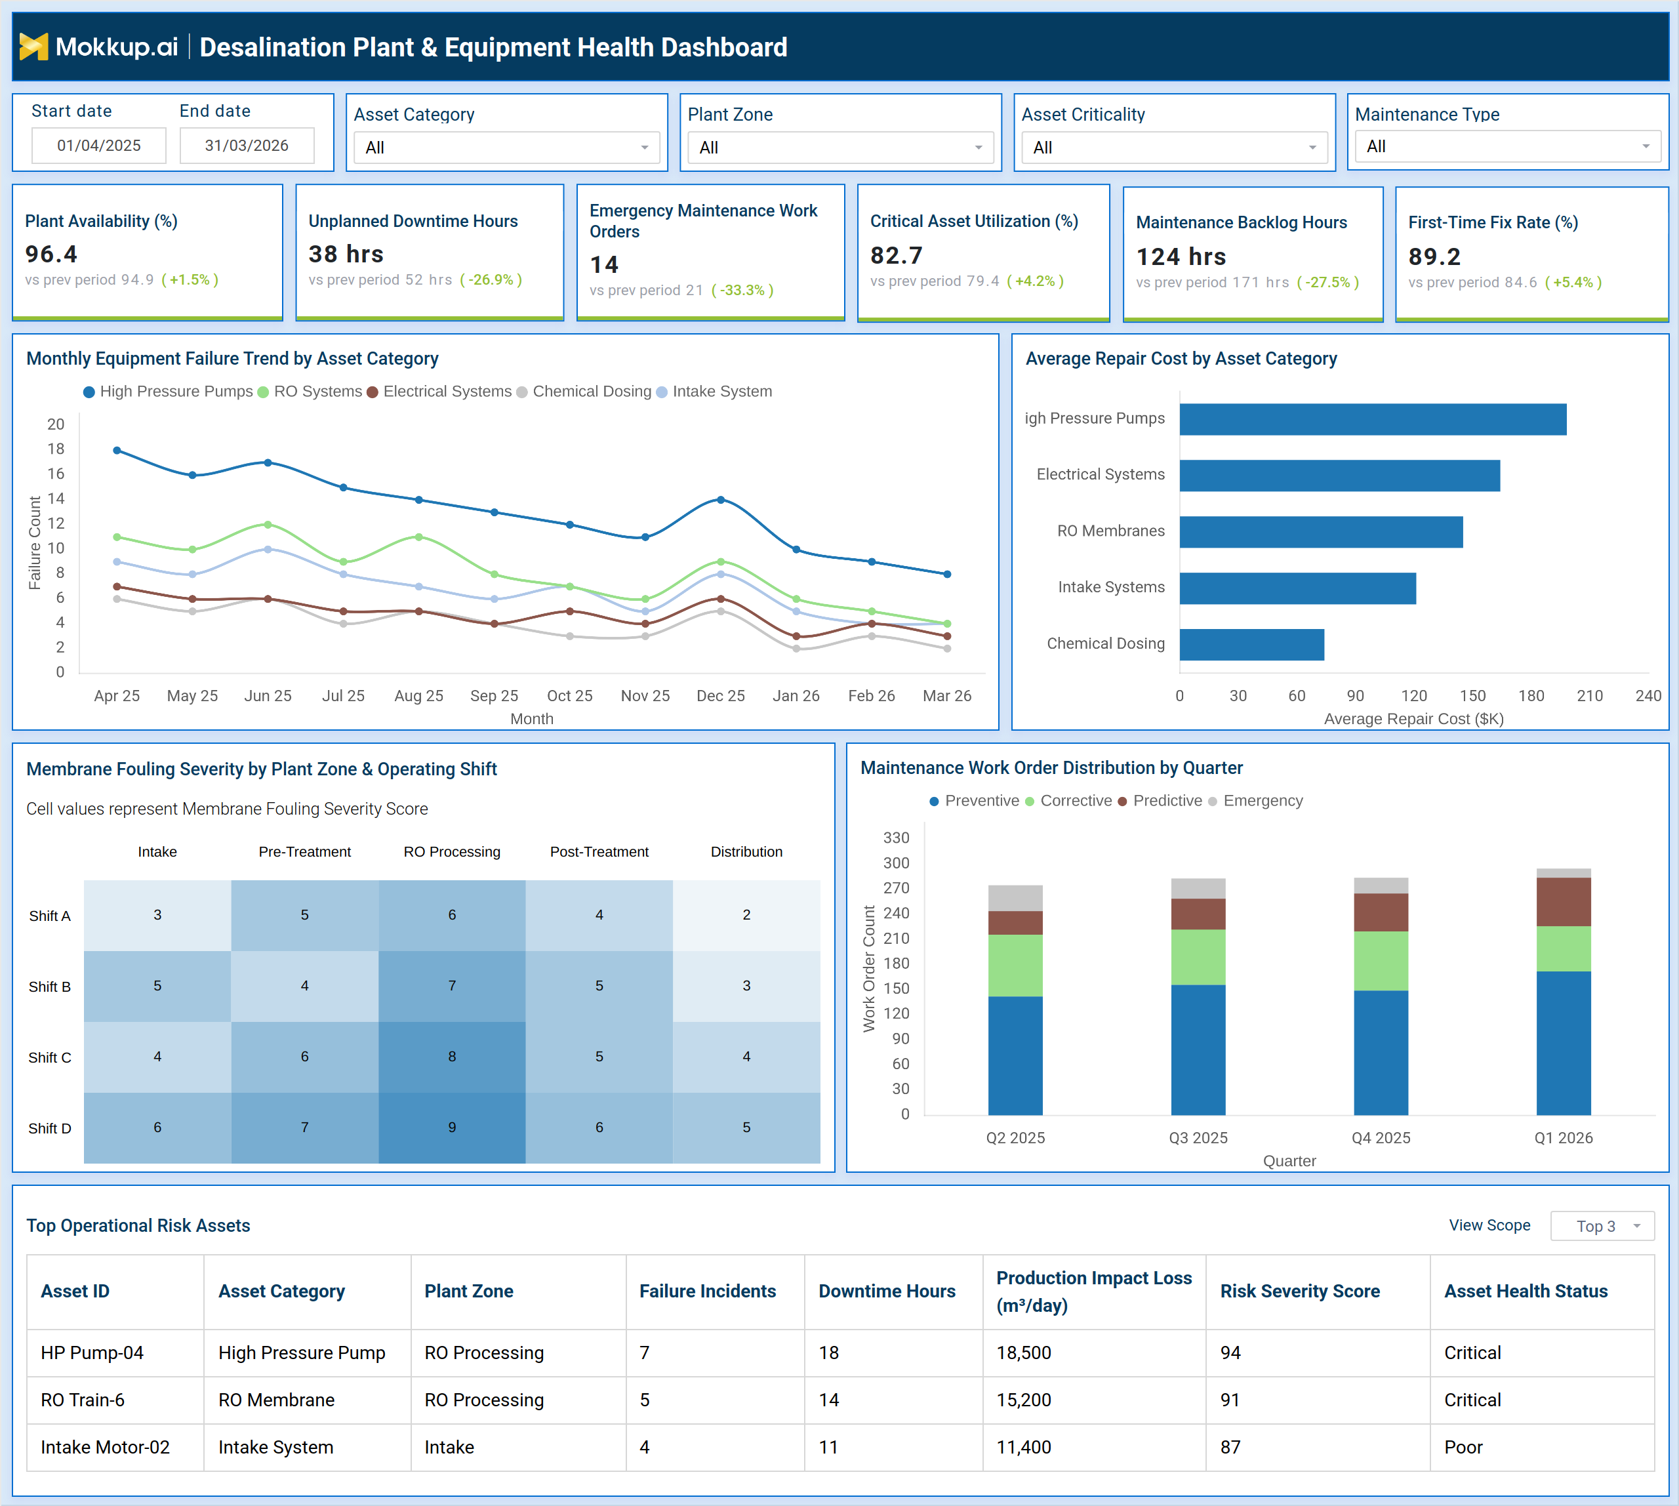Select the RO Train-6 asset cell
The width and height of the screenshot is (1679, 1506).
115,1400
